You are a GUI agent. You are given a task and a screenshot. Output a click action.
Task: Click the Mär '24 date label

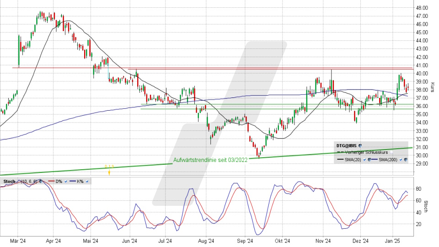(x=18, y=241)
